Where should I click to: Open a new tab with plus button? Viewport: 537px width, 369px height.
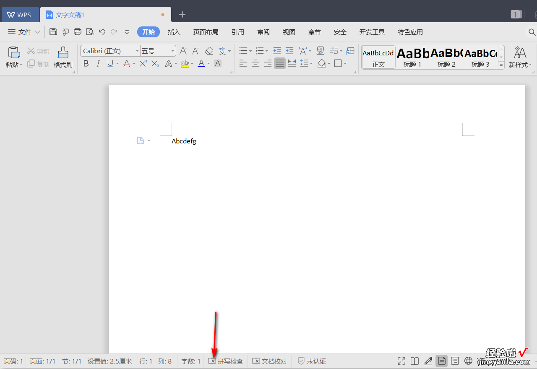pos(182,15)
